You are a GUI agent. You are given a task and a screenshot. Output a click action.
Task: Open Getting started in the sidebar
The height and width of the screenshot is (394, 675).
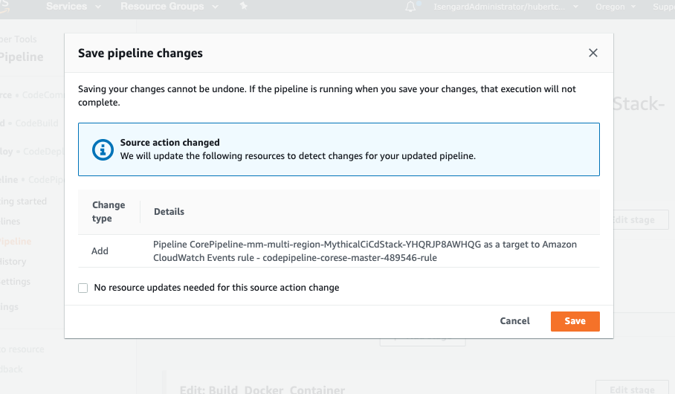pyautogui.click(x=23, y=201)
